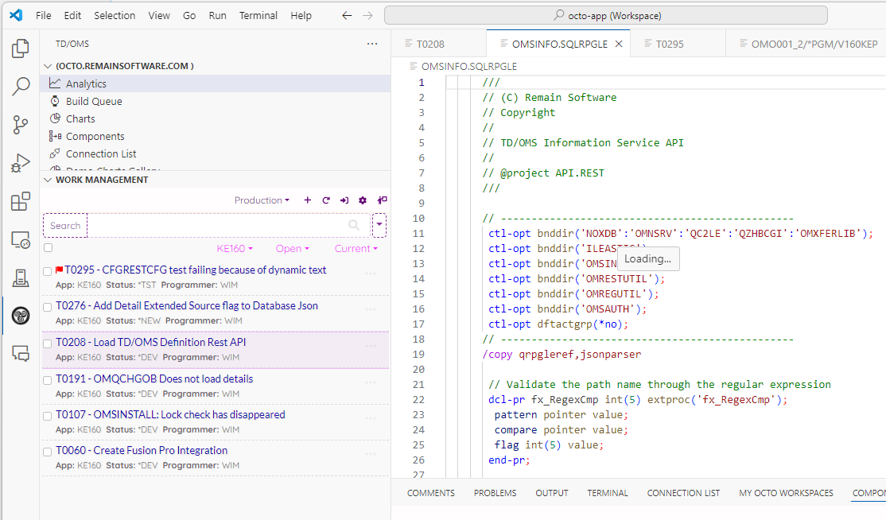Select Build Queue in TD/OMS tree
This screenshot has width=886, height=520.
click(x=94, y=101)
